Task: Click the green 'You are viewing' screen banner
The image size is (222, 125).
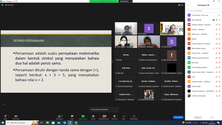Action: click(104, 1)
